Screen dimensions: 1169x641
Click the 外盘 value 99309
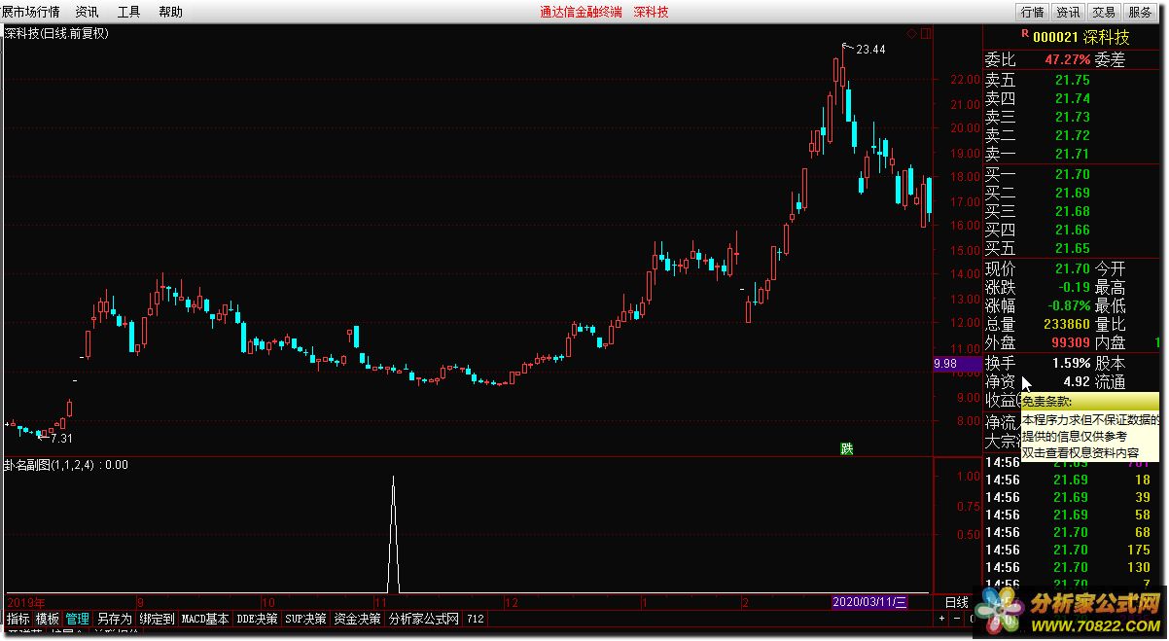1069,343
